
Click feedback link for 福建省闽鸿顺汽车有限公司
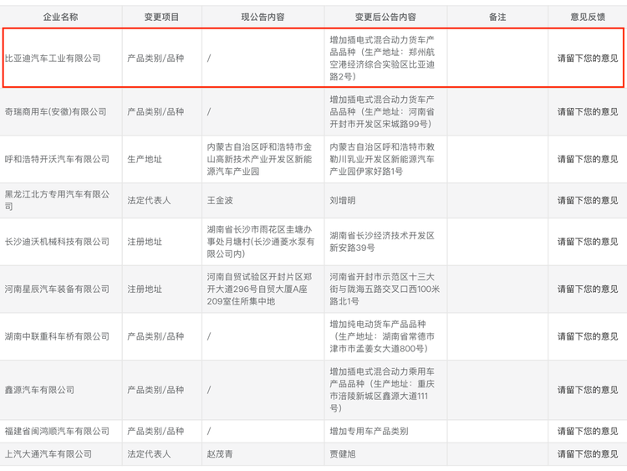pyautogui.click(x=588, y=432)
